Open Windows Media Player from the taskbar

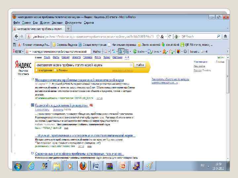coord(70,166)
